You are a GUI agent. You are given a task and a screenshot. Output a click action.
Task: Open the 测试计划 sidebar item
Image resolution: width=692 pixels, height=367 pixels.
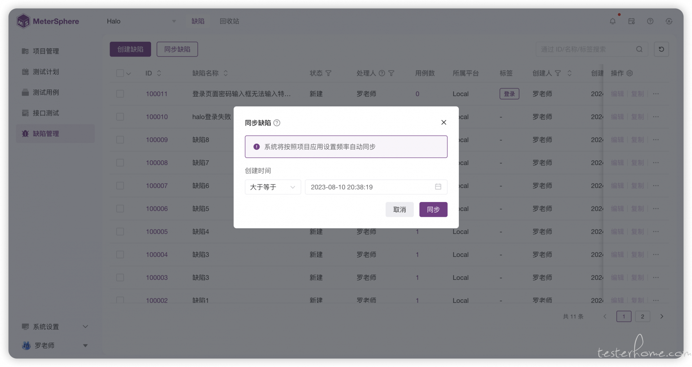pyautogui.click(x=55, y=72)
